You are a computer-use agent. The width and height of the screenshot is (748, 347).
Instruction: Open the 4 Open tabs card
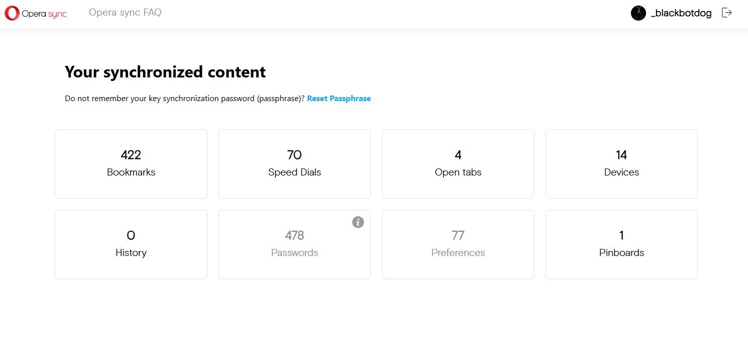coord(458,164)
